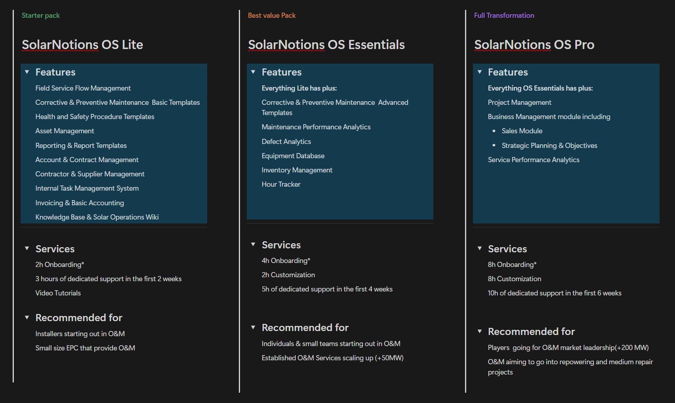The height and width of the screenshot is (403, 675).
Task: Collapse Recommended for toggle in Pro column
Action: pyautogui.click(x=479, y=331)
